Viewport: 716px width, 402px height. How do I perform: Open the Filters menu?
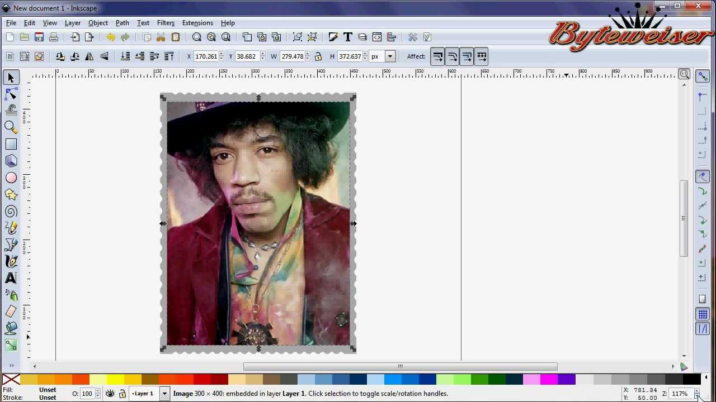click(166, 23)
